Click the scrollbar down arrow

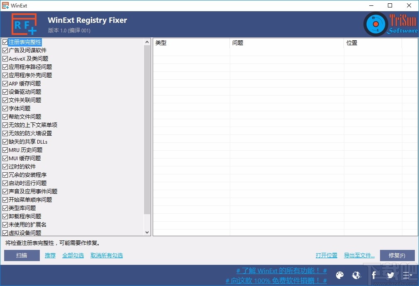click(147, 232)
